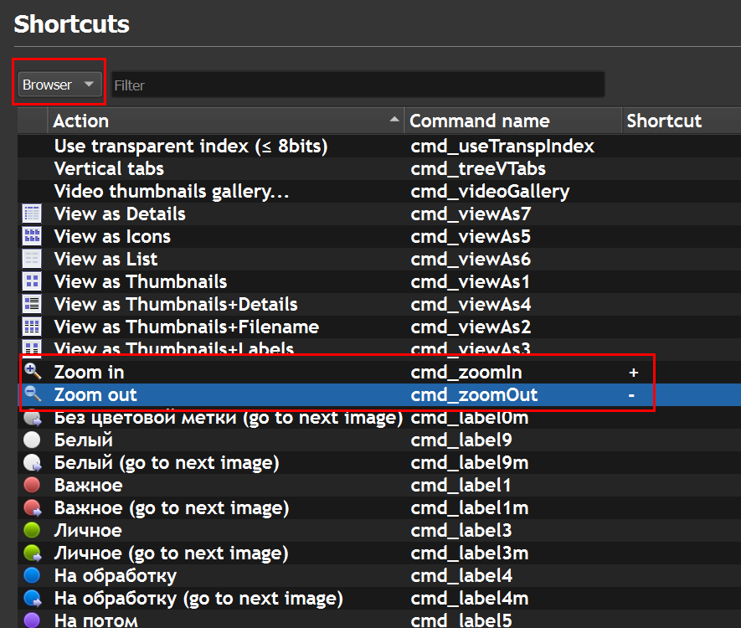
Task: Click the View as Thumbnails+Filename icon
Action: coord(32,327)
